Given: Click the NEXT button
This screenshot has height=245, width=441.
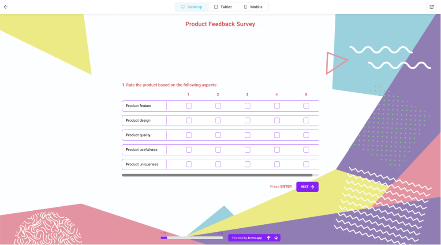Looking at the screenshot, I should [x=307, y=187].
